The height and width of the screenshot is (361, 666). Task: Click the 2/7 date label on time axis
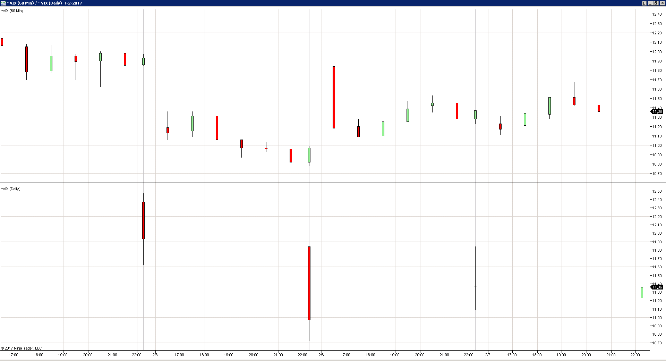[487, 355]
